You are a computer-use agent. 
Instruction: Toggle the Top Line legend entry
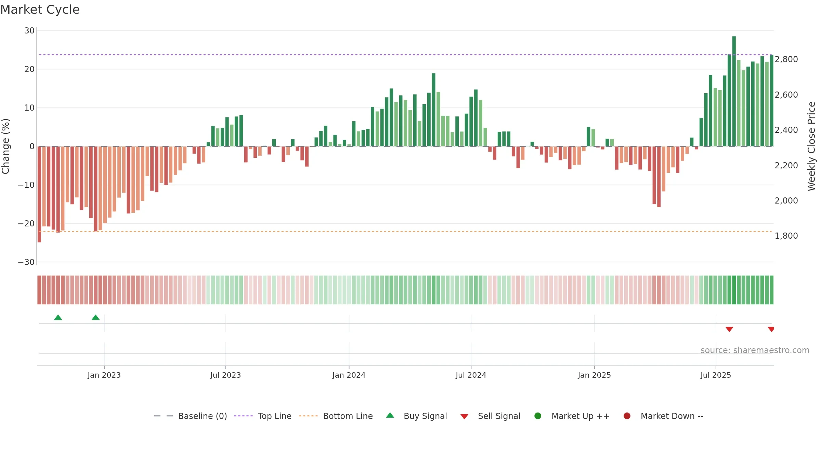coord(263,416)
